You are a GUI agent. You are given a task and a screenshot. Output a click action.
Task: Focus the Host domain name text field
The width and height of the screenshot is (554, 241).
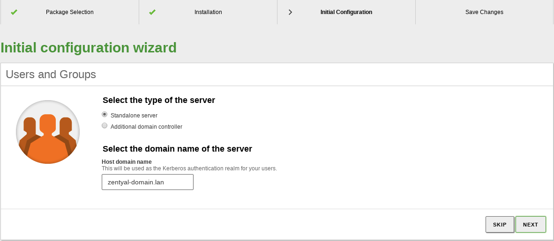pyautogui.click(x=148, y=182)
